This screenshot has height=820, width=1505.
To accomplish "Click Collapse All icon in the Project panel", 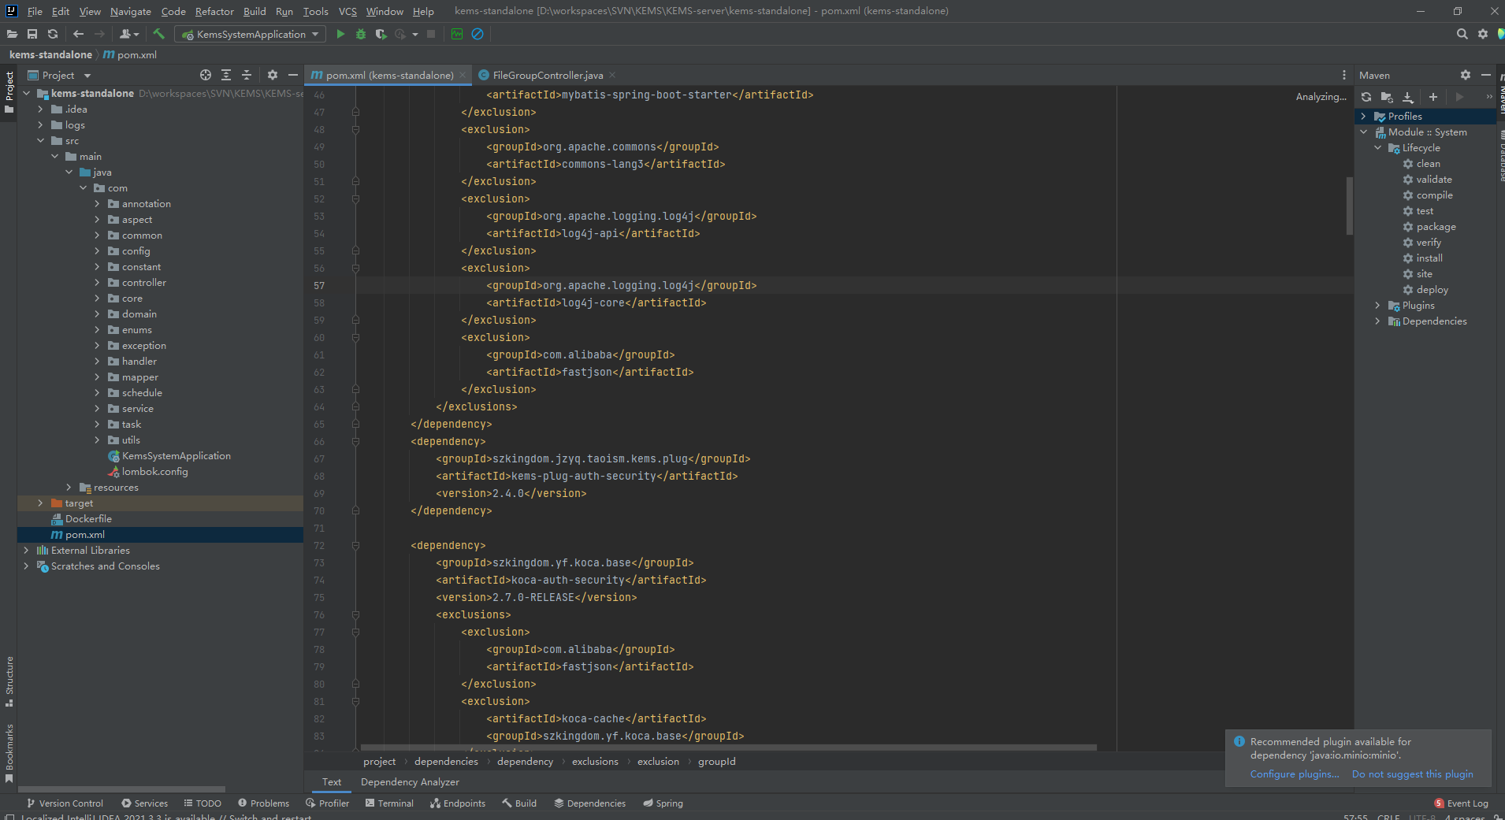I will tap(247, 75).
